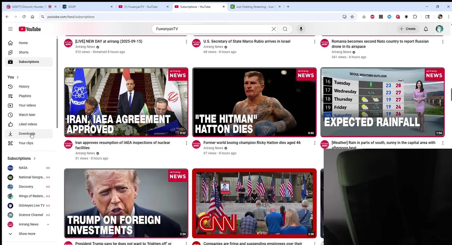The width and height of the screenshot is (452, 245).
Task: Switch to Just Chatting Streaming tab
Action: point(256,6)
